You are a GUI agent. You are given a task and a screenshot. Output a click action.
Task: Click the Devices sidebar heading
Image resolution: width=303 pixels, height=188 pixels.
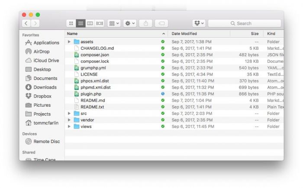(29, 134)
